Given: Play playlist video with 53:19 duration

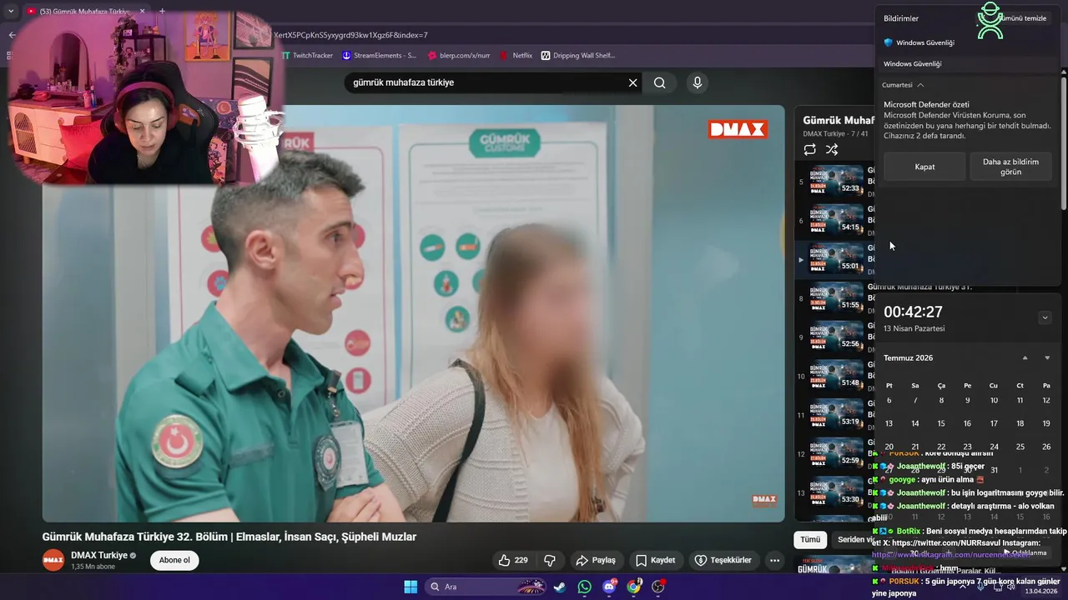Looking at the screenshot, I should point(836,414).
